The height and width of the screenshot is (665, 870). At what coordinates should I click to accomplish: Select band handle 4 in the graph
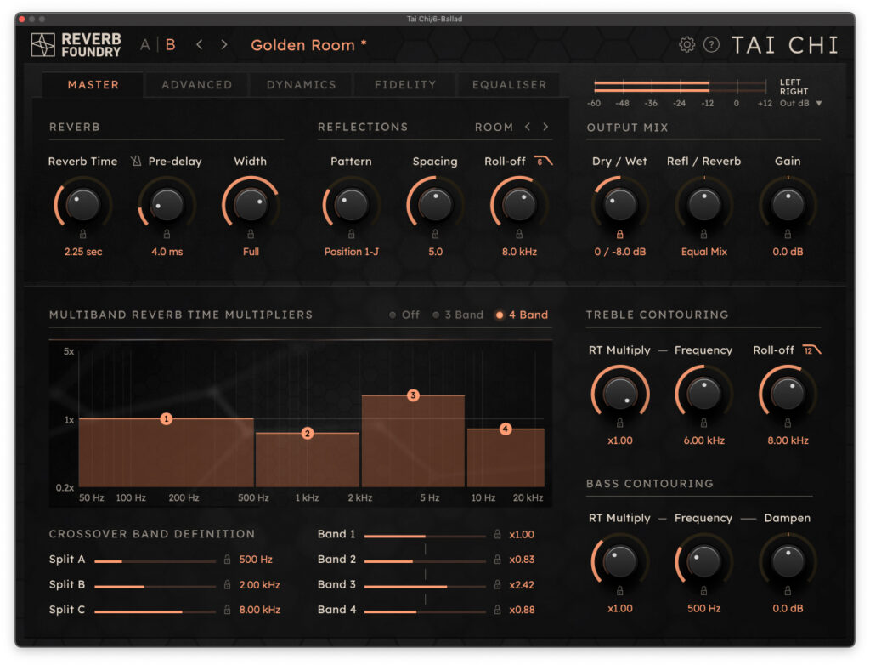tap(505, 429)
